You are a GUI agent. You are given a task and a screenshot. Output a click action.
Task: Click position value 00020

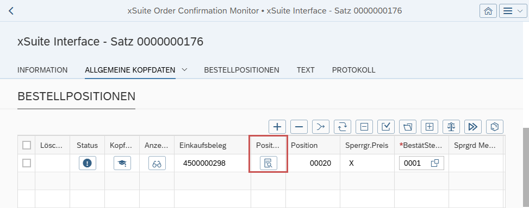(x=321, y=163)
